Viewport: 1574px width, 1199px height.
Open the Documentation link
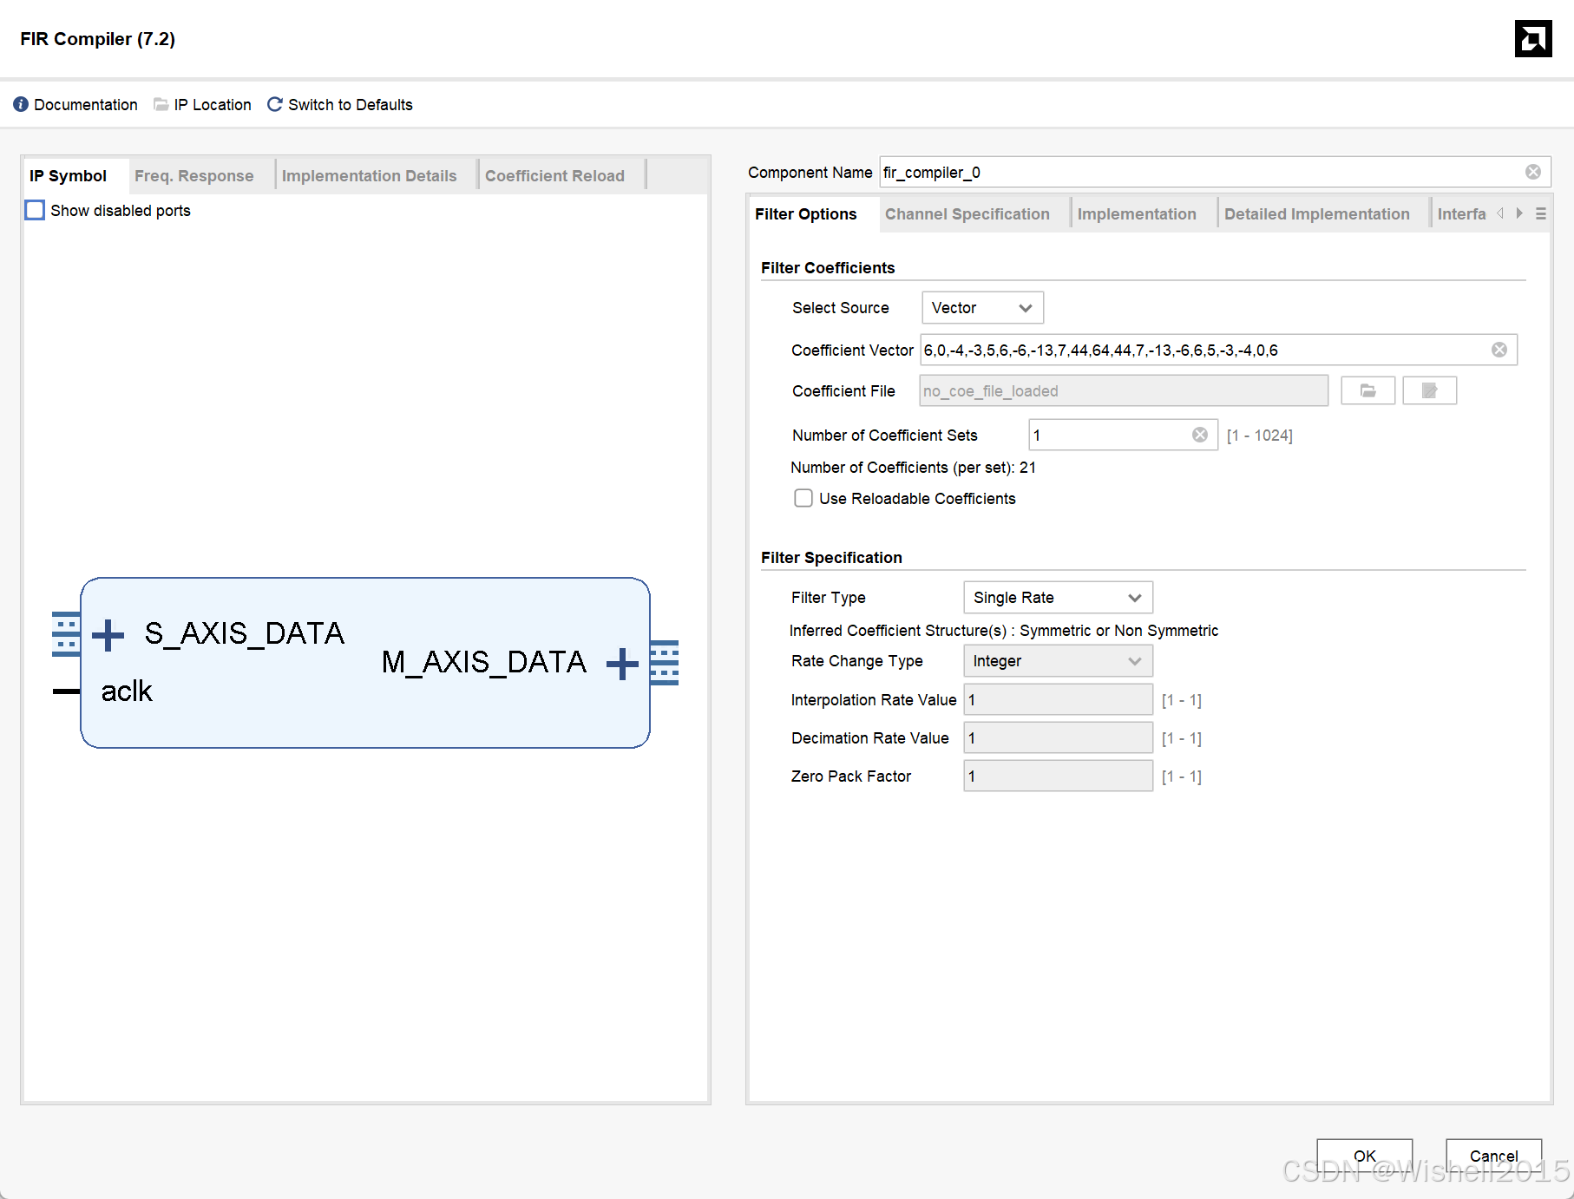86,104
